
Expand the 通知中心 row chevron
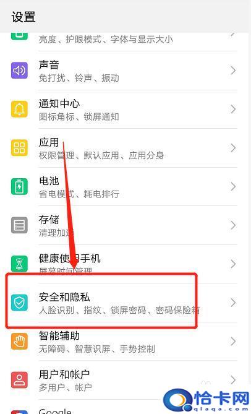[x=233, y=109]
